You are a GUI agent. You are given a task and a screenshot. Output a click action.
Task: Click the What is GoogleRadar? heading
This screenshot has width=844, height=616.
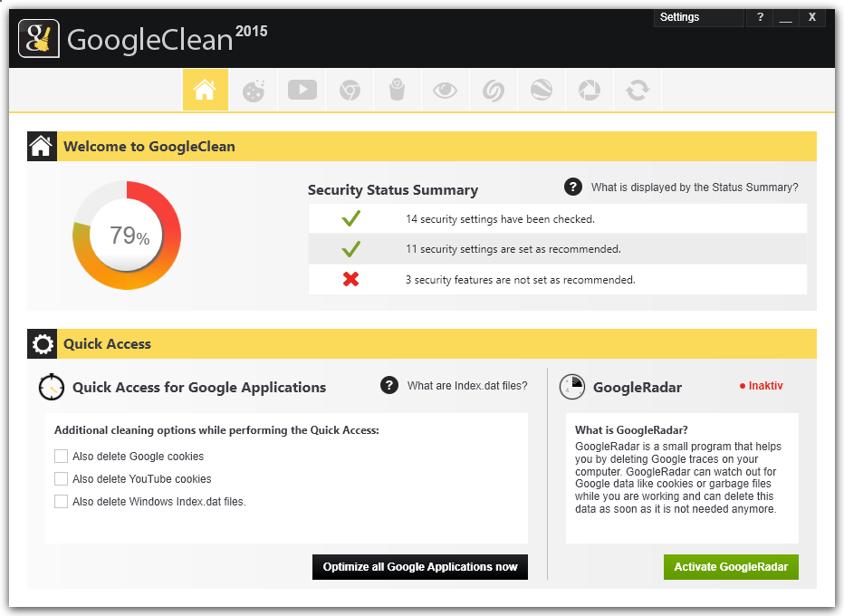click(x=631, y=430)
